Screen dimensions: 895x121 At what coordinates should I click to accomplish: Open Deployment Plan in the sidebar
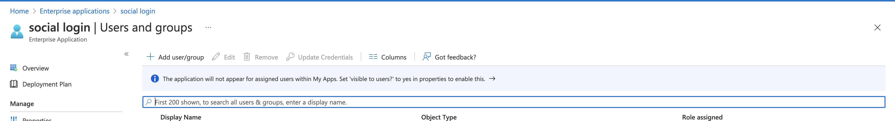(x=47, y=84)
